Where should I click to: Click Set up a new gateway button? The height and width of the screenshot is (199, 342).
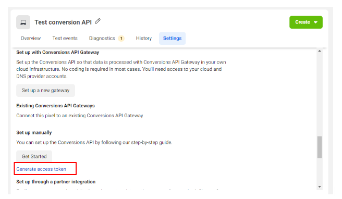point(45,91)
